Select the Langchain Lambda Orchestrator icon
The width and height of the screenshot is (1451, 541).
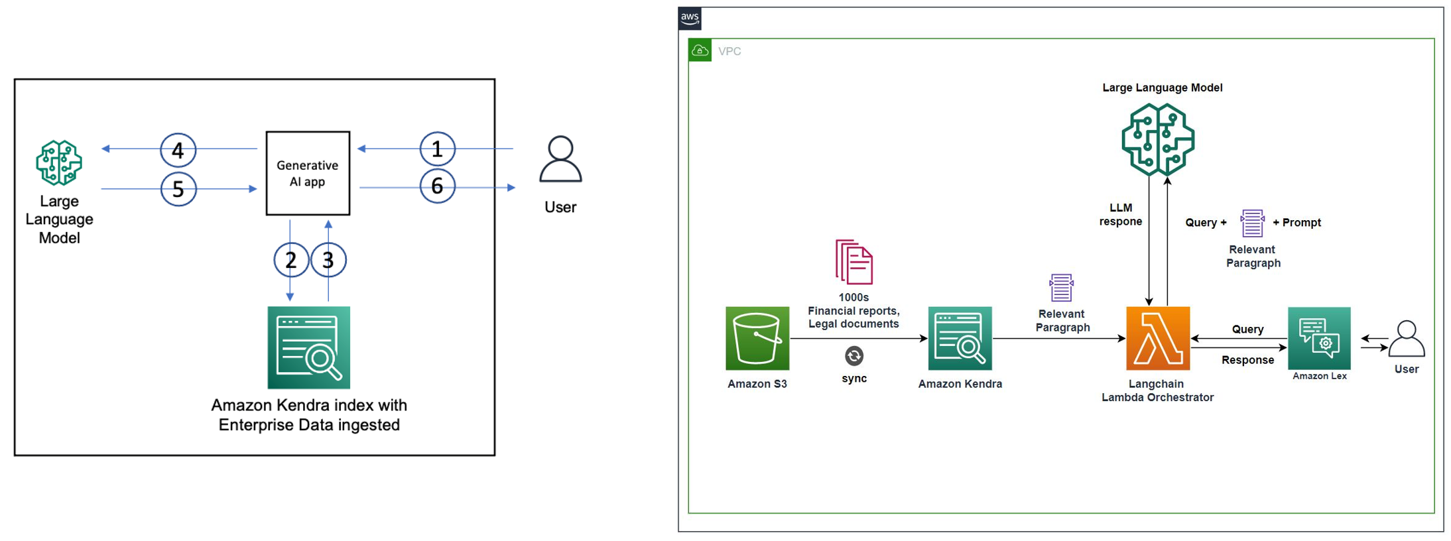pos(1157,338)
